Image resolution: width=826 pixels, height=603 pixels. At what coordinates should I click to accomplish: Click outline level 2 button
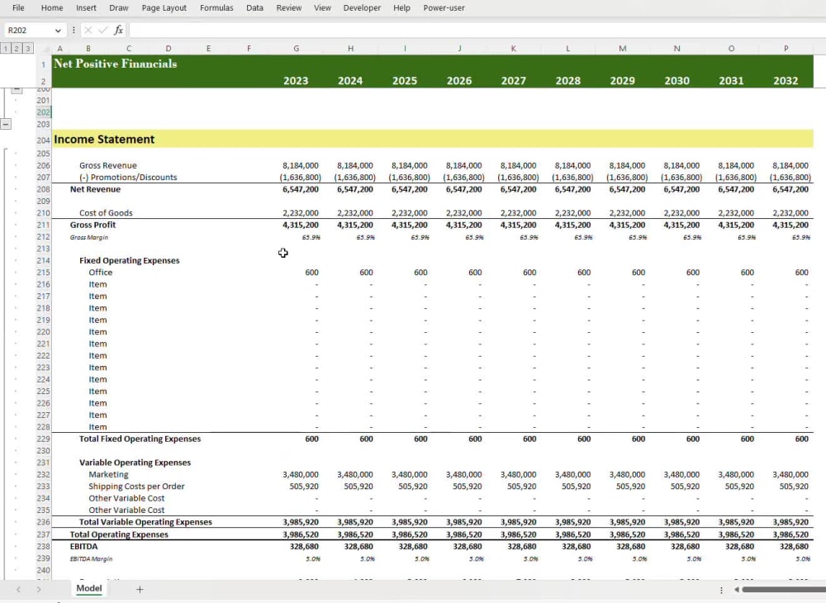pyautogui.click(x=17, y=49)
